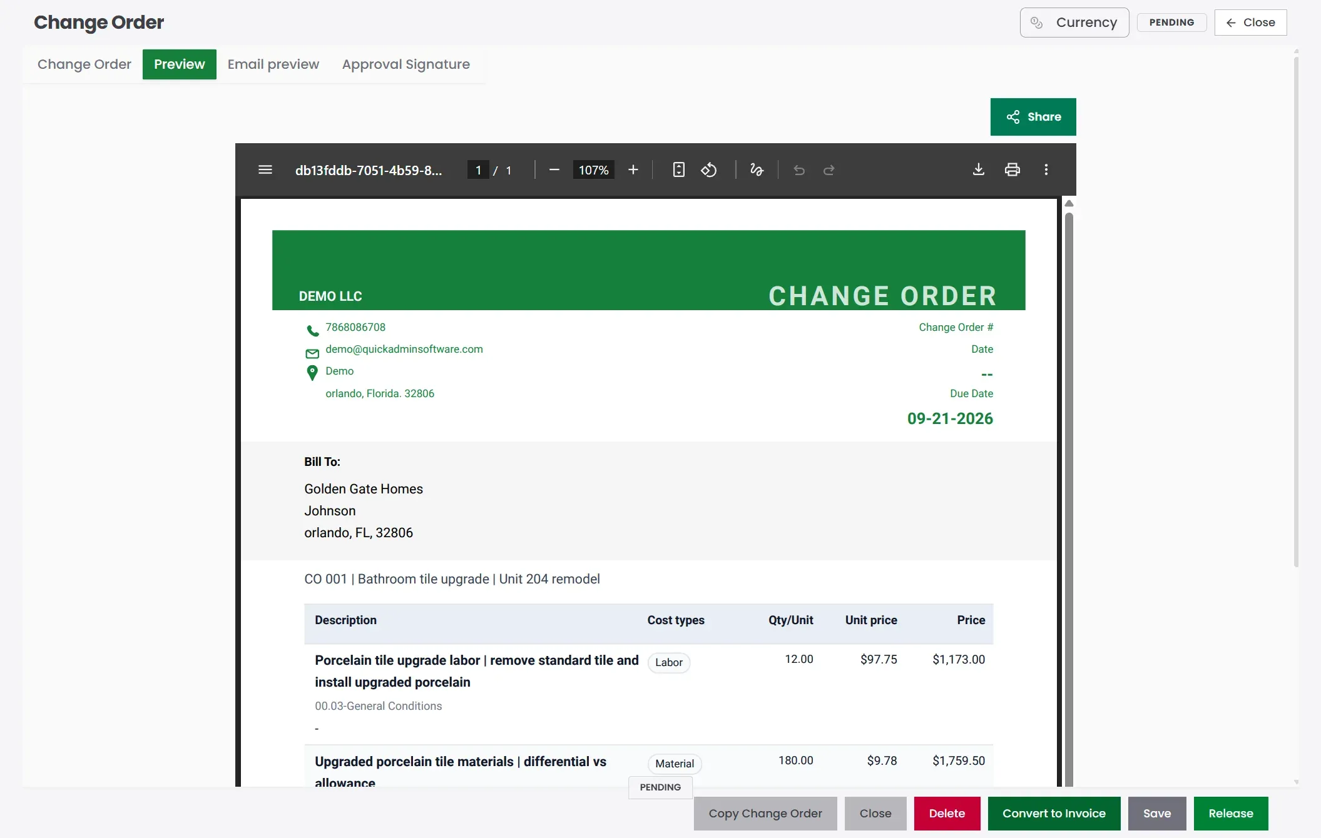Zoom out the PDF with minus icon
This screenshot has height=838, width=1321.
pyautogui.click(x=554, y=169)
